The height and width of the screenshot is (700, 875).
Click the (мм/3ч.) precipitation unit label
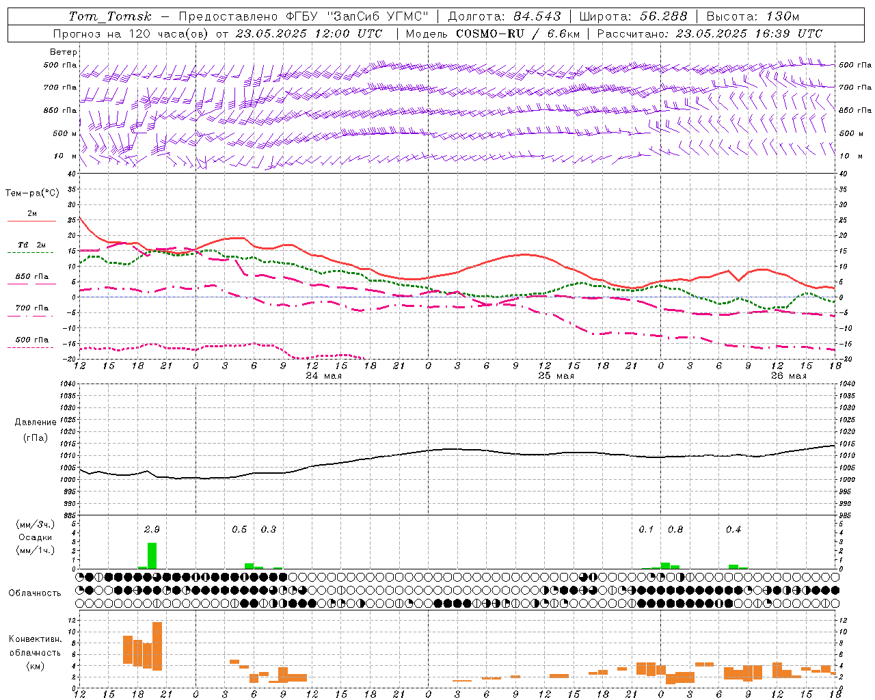tap(36, 524)
